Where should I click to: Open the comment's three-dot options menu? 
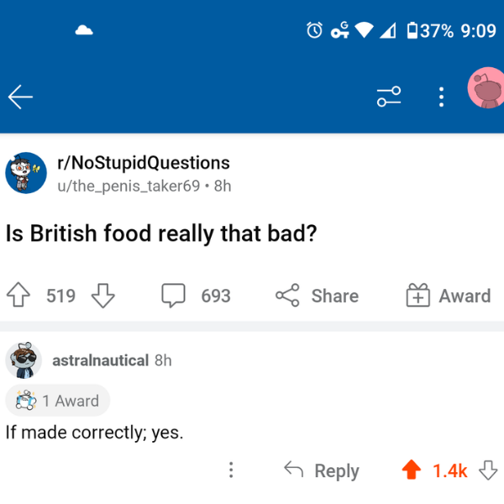click(x=231, y=470)
